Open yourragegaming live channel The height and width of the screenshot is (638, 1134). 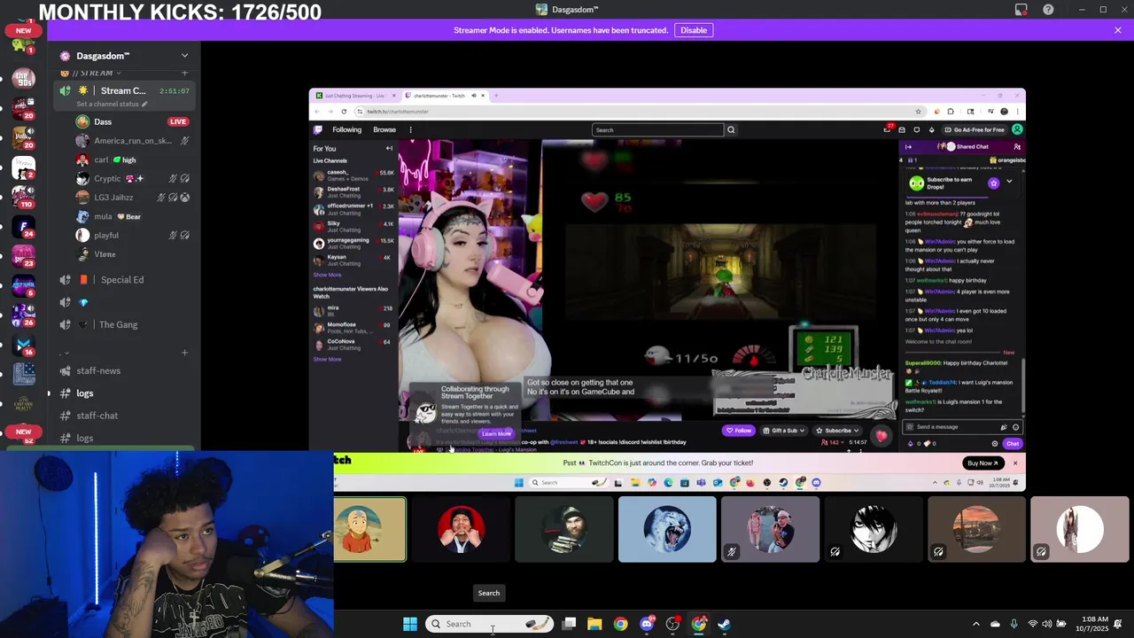click(353, 243)
